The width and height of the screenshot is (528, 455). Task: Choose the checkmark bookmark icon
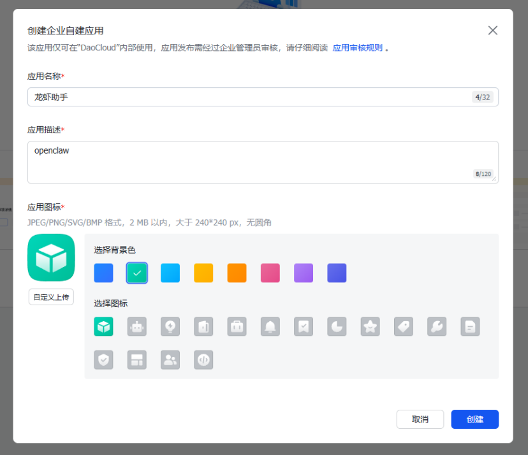[x=304, y=326]
